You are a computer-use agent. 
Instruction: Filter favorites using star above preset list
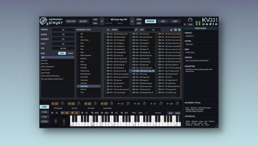point(105,30)
